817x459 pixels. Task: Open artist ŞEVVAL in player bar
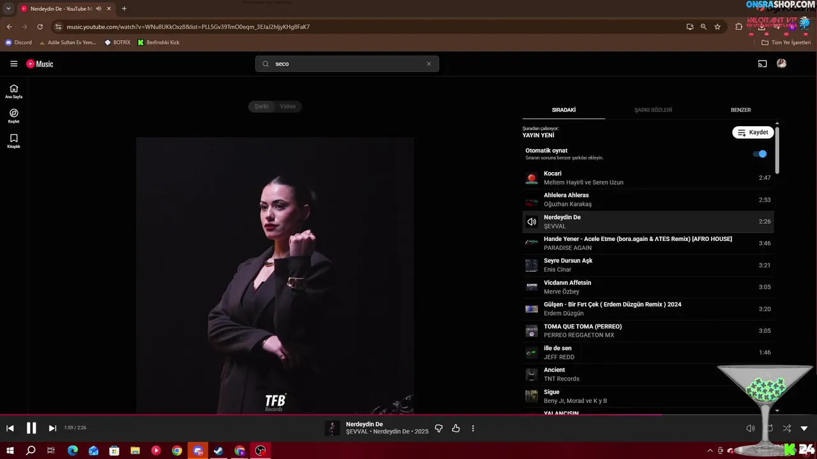[x=357, y=432]
